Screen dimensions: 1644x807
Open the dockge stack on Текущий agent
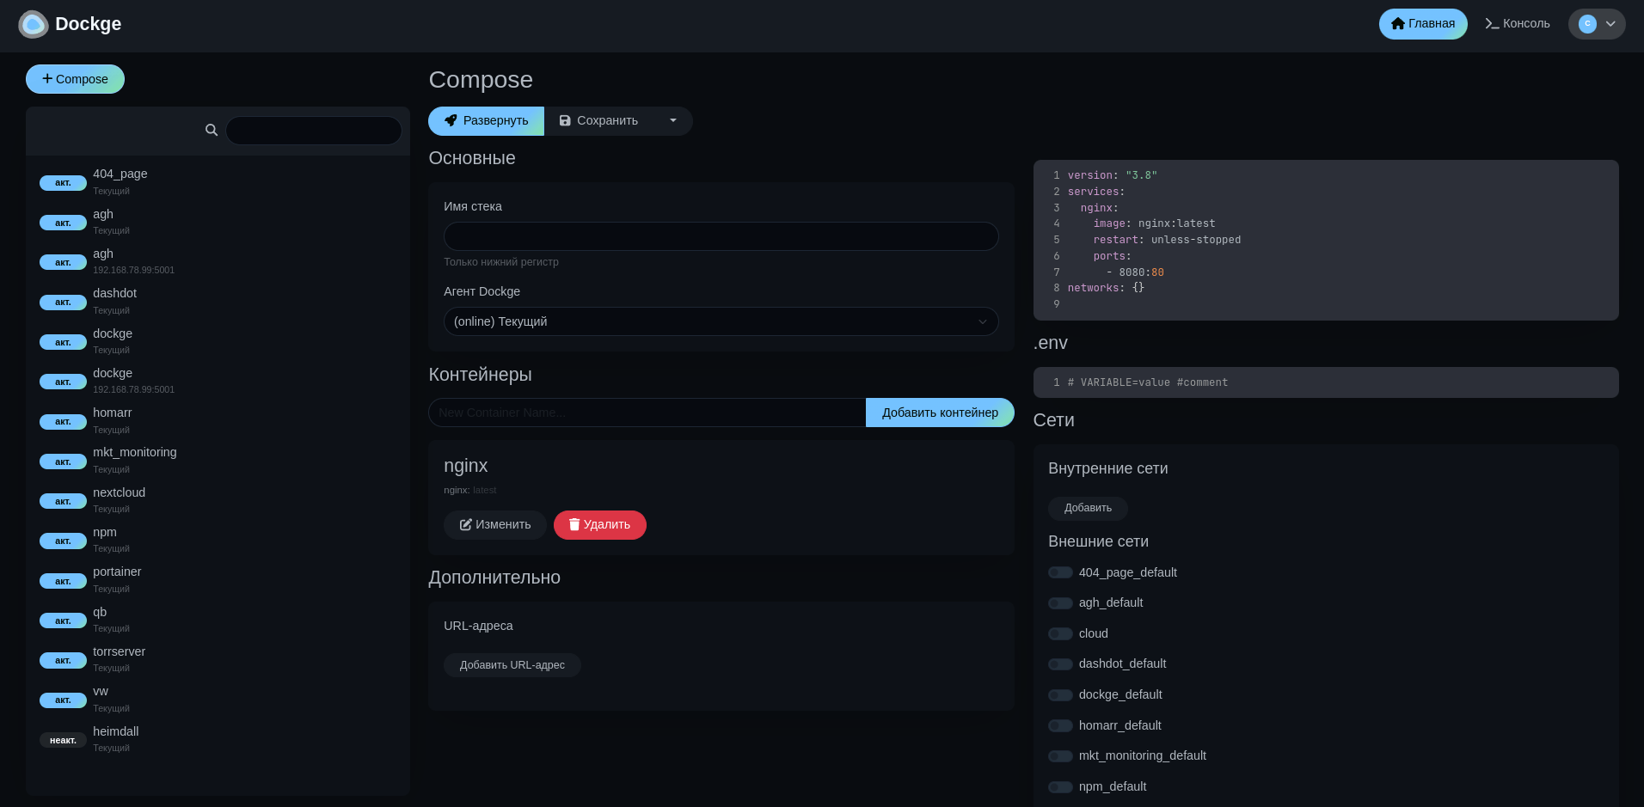click(x=218, y=342)
